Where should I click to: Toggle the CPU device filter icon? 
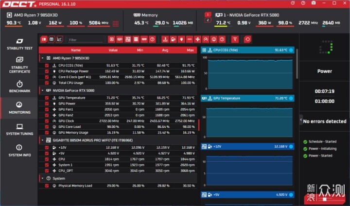112,39
